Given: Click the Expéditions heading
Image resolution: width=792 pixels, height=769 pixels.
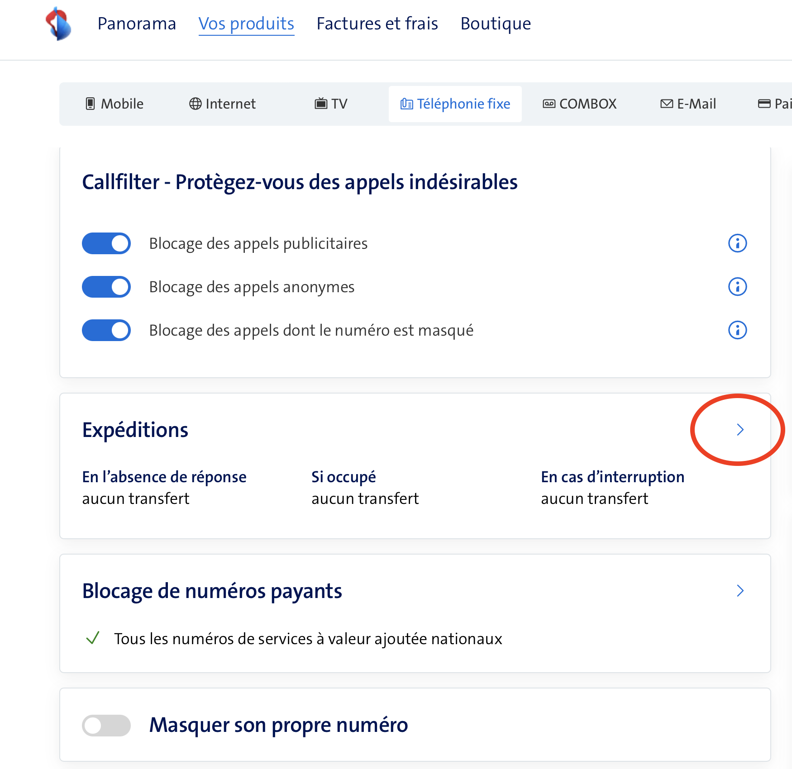Looking at the screenshot, I should [x=135, y=430].
